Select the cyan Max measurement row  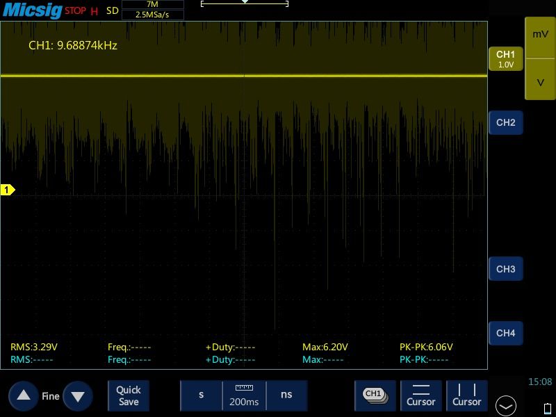pyautogui.click(x=322, y=359)
